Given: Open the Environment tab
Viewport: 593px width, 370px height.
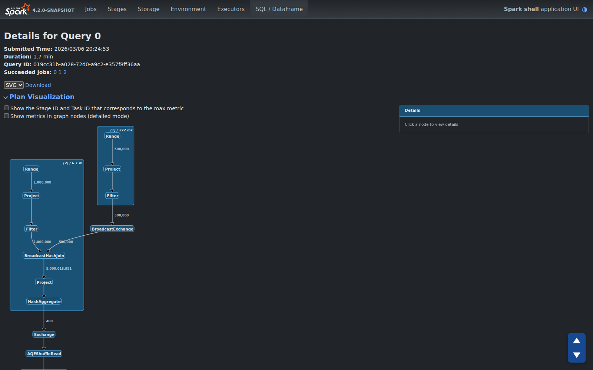Looking at the screenshot, I should coord(188,9).
